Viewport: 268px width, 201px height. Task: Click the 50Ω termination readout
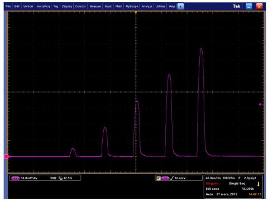pyautogui.click(x=53, y=178)
